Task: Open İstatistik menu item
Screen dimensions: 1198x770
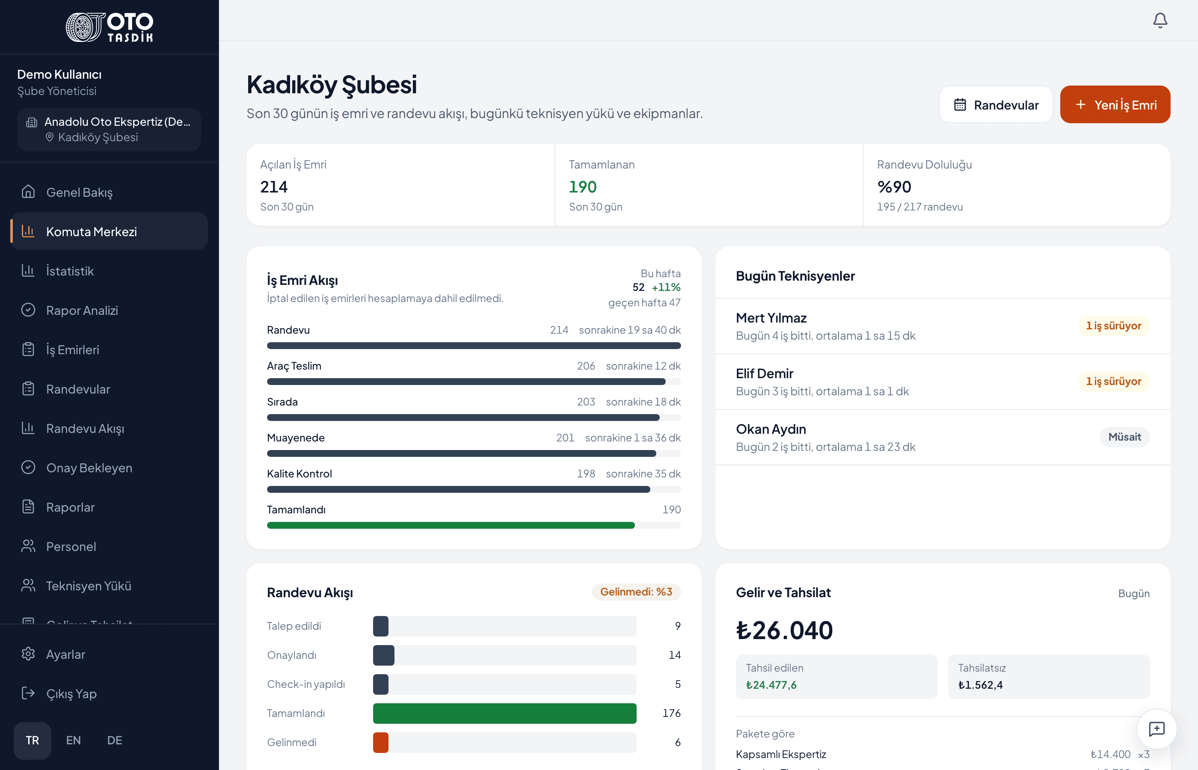Action: (x=109, y=270)
